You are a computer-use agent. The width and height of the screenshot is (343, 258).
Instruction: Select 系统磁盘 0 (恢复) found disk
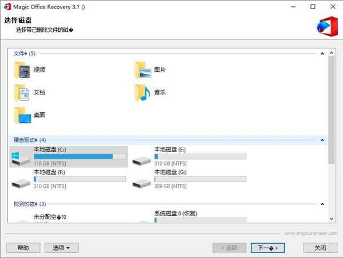point(142,219)
